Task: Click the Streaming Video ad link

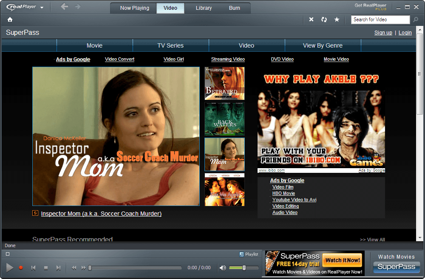Action: tap(228, 59)
